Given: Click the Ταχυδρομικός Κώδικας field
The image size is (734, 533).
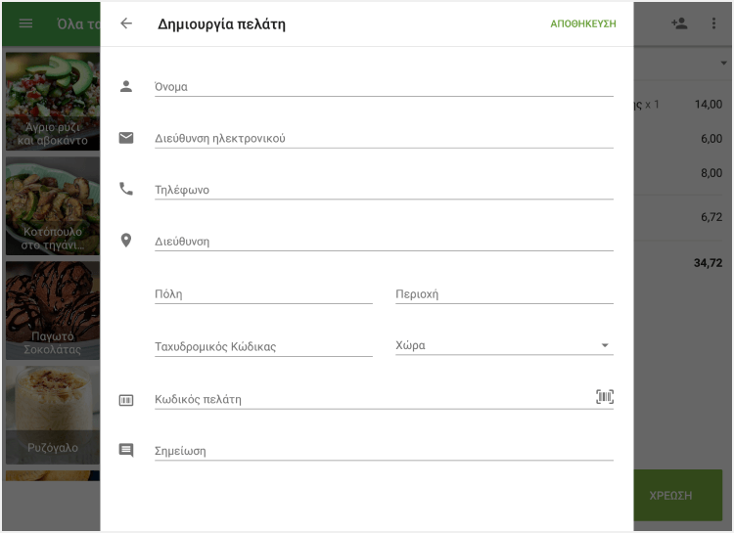Looking at the screenshot, I should (x=263, y=346).
